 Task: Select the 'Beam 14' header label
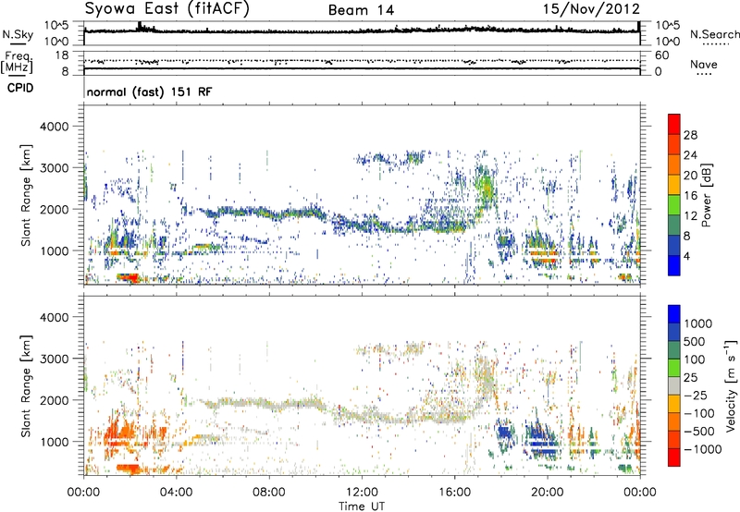click(x=361, y=10)
